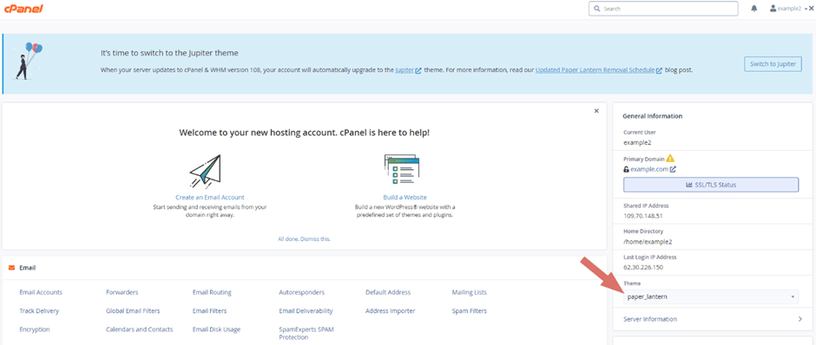The width and height of the screenshot is (816, 345).
Task: Open Email Filters
Action: coord(210,311)
